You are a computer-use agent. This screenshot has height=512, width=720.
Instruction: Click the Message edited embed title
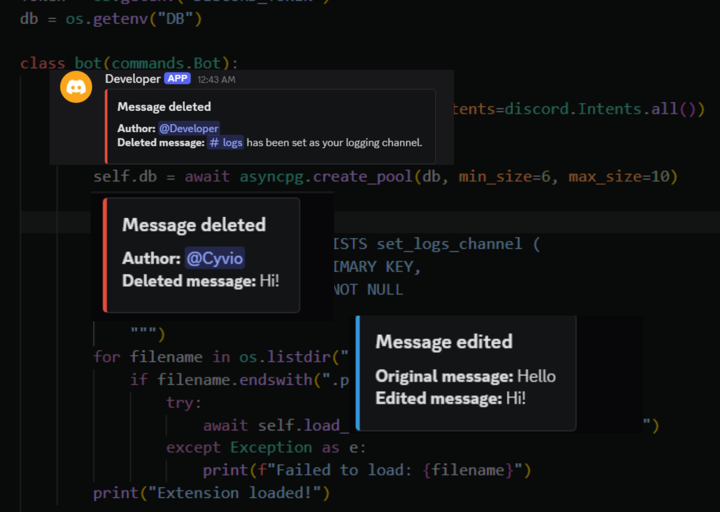[x=444, y=342]
